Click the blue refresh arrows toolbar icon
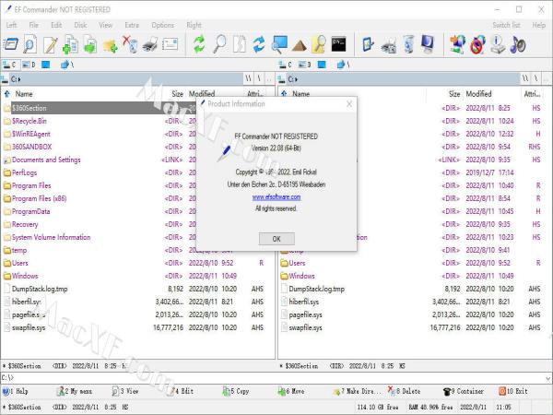 [259, 45]
